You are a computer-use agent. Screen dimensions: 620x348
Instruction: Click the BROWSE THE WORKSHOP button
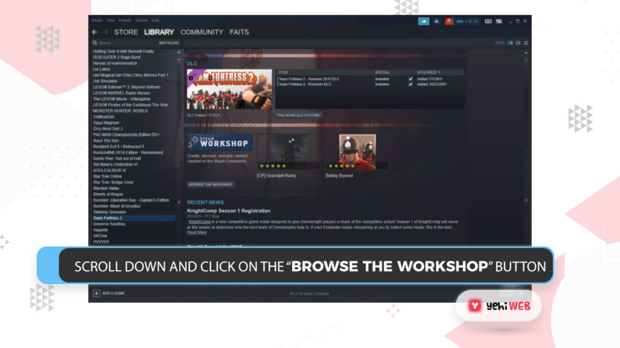coord(210,184)
